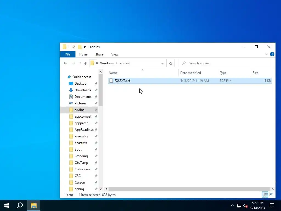This screenshot has width=281, height=211.
Task: Click horizontal scrollbar left arrow
Action: click(106, 189)
